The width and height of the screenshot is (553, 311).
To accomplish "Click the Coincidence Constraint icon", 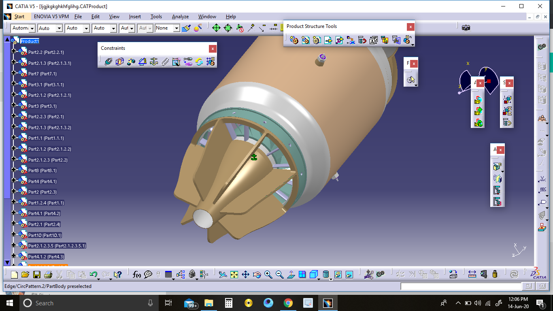I will tap(108, 62).
